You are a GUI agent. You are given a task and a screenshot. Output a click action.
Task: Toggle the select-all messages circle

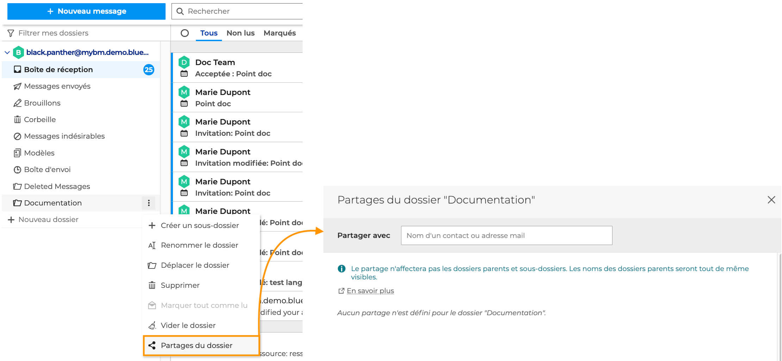click(185, 33)
